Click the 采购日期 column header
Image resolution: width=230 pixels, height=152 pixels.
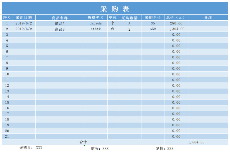click(24, 18)
